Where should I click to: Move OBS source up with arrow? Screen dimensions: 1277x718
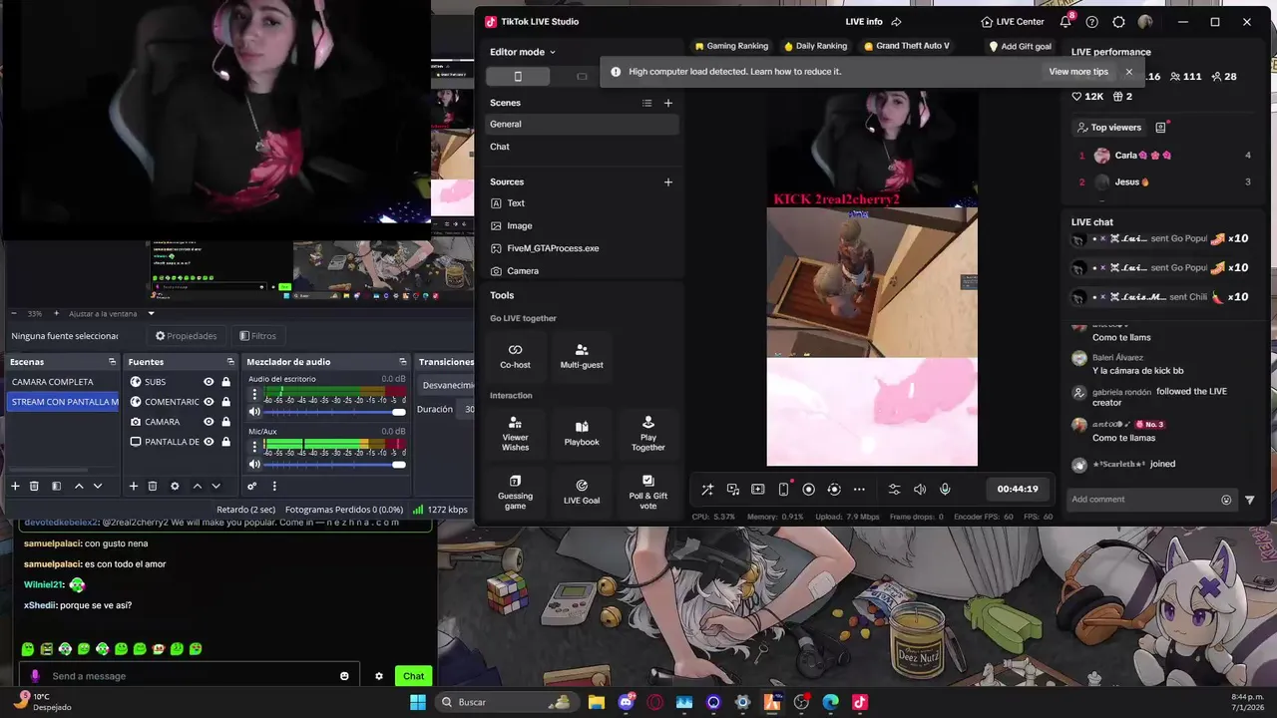click(x=197, y=486)
